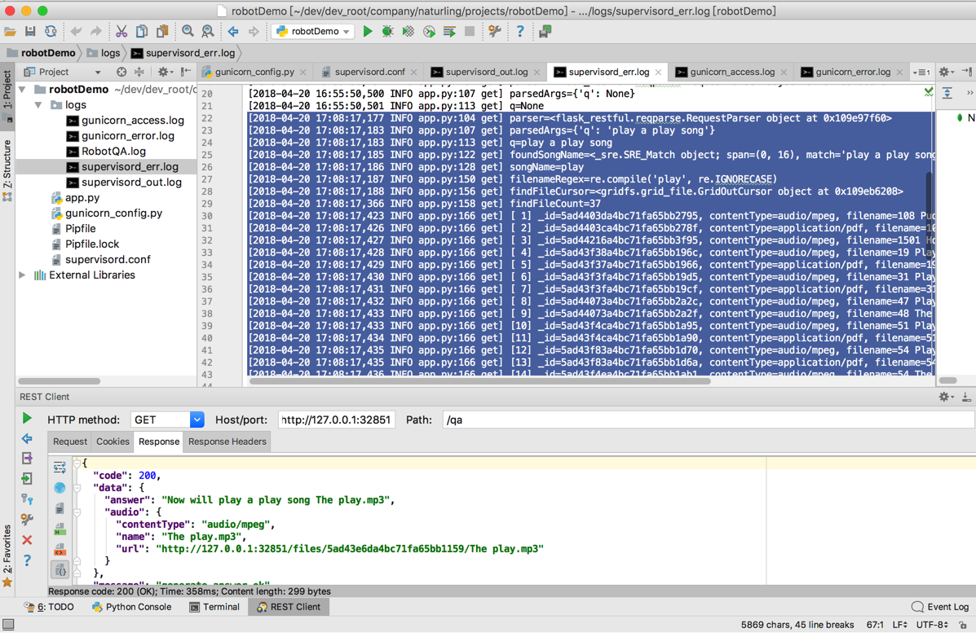Image resolution: width=976 pixels, height=633 pixels.
Task: Toggle View as HTML response format
Action: [x=60, y=530]
